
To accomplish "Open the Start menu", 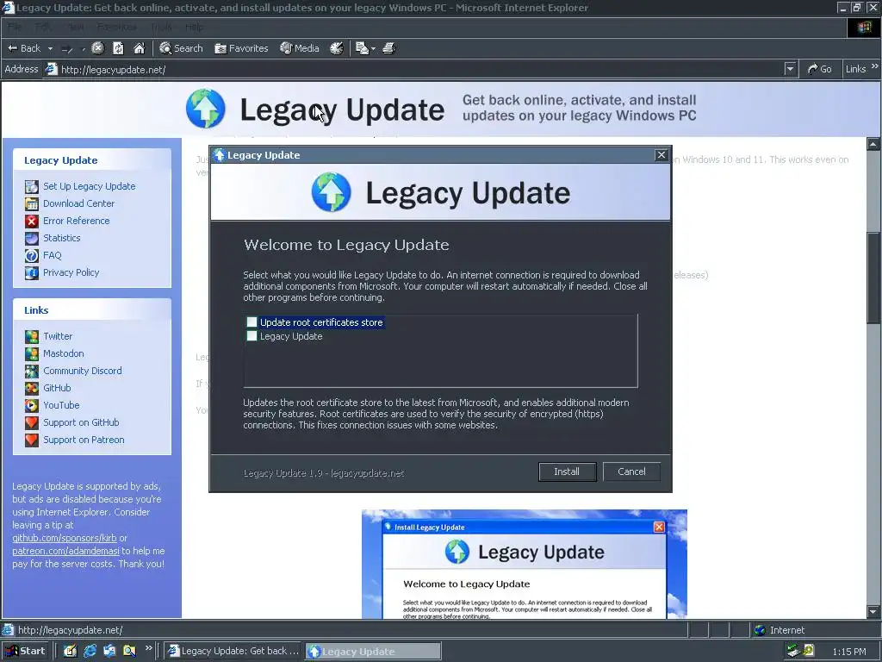I will (25, 651).
